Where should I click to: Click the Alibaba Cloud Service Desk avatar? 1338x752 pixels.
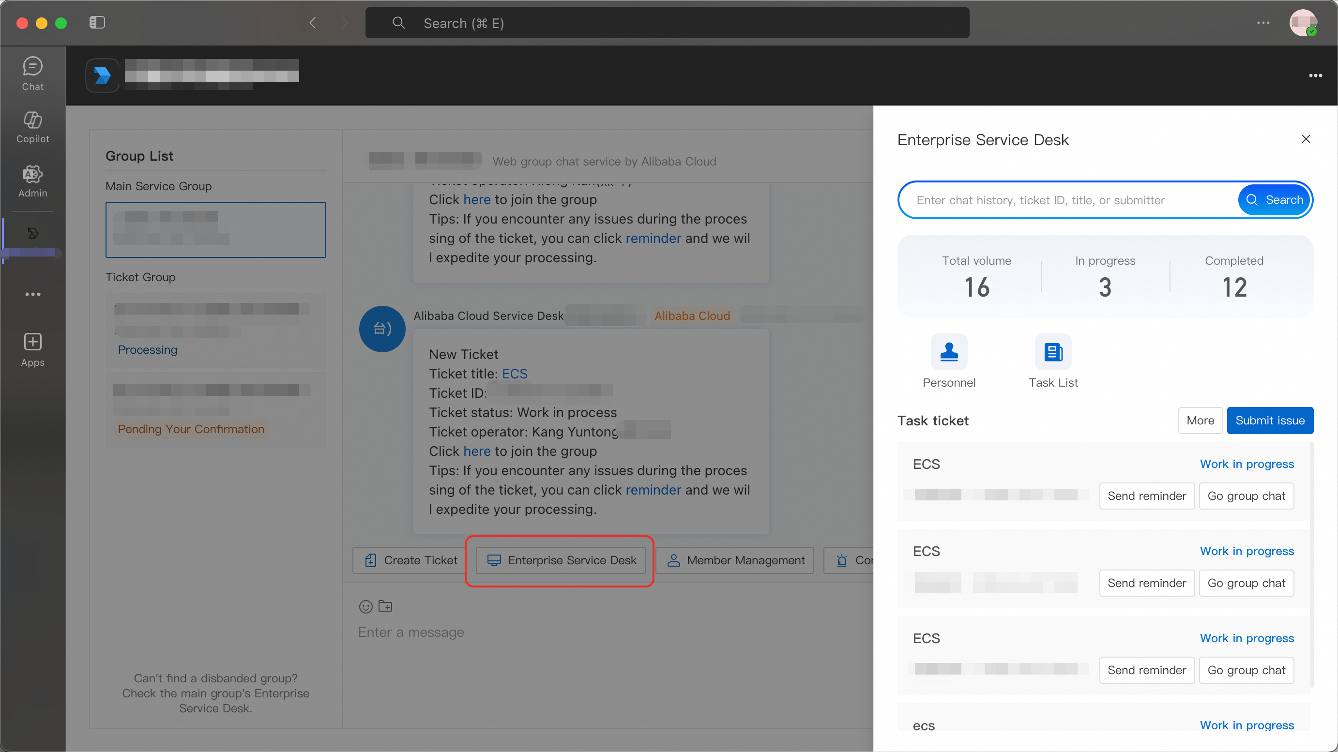pyautogui.click(x=382, y=329)
